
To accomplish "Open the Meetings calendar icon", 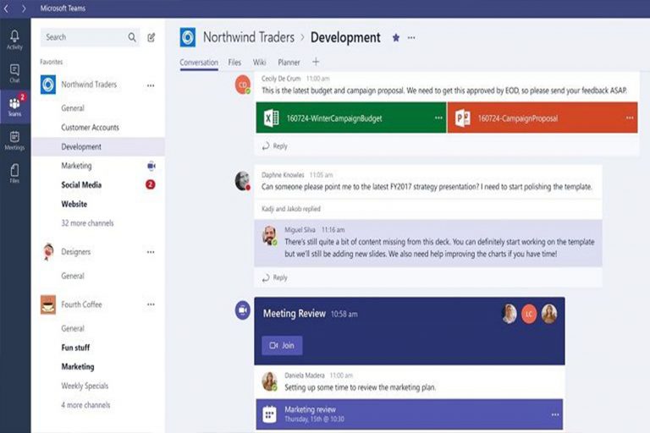I will tap(14, 140).
